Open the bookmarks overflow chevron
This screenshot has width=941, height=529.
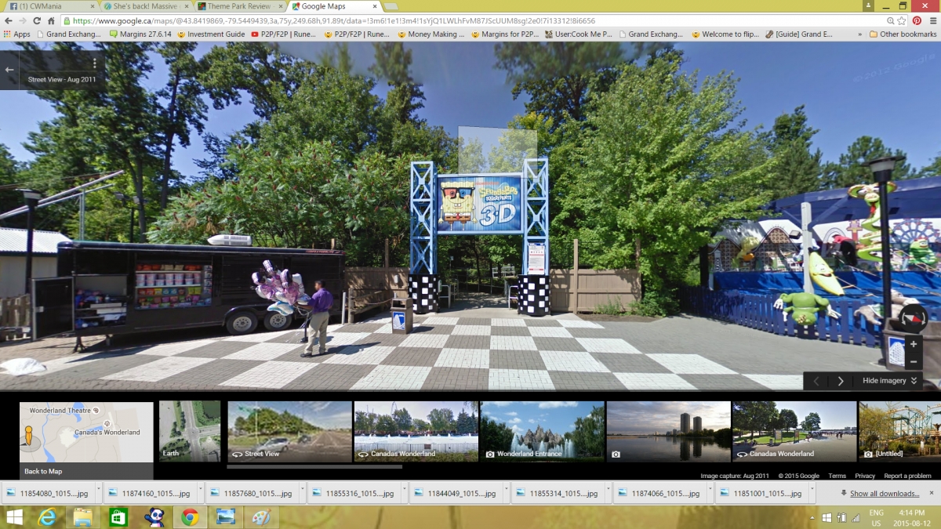(860, 34)
